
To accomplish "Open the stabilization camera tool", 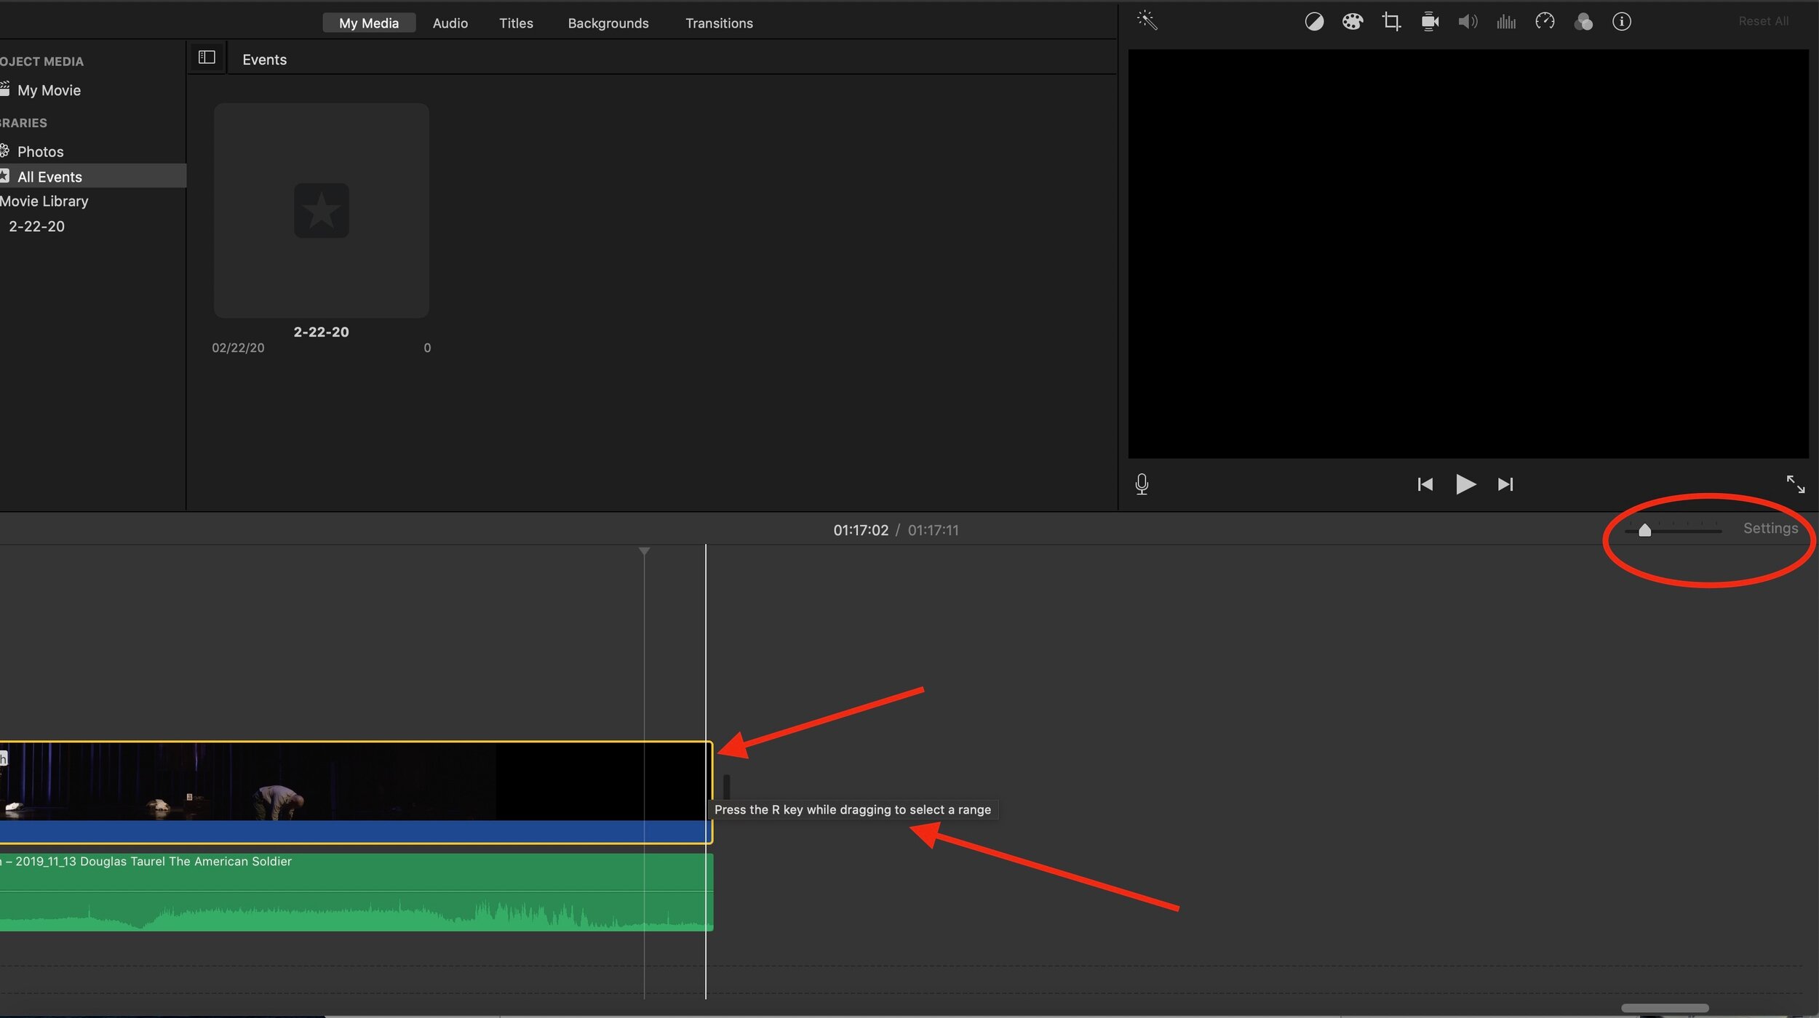I will (1430, 22).
